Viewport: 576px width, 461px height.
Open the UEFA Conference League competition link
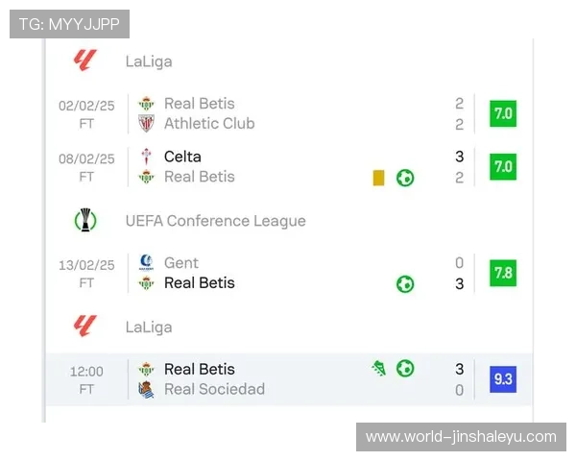[x=215, y=221]
